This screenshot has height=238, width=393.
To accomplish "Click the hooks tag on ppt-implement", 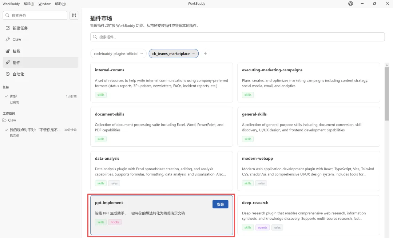I will [x=115, y=222].
